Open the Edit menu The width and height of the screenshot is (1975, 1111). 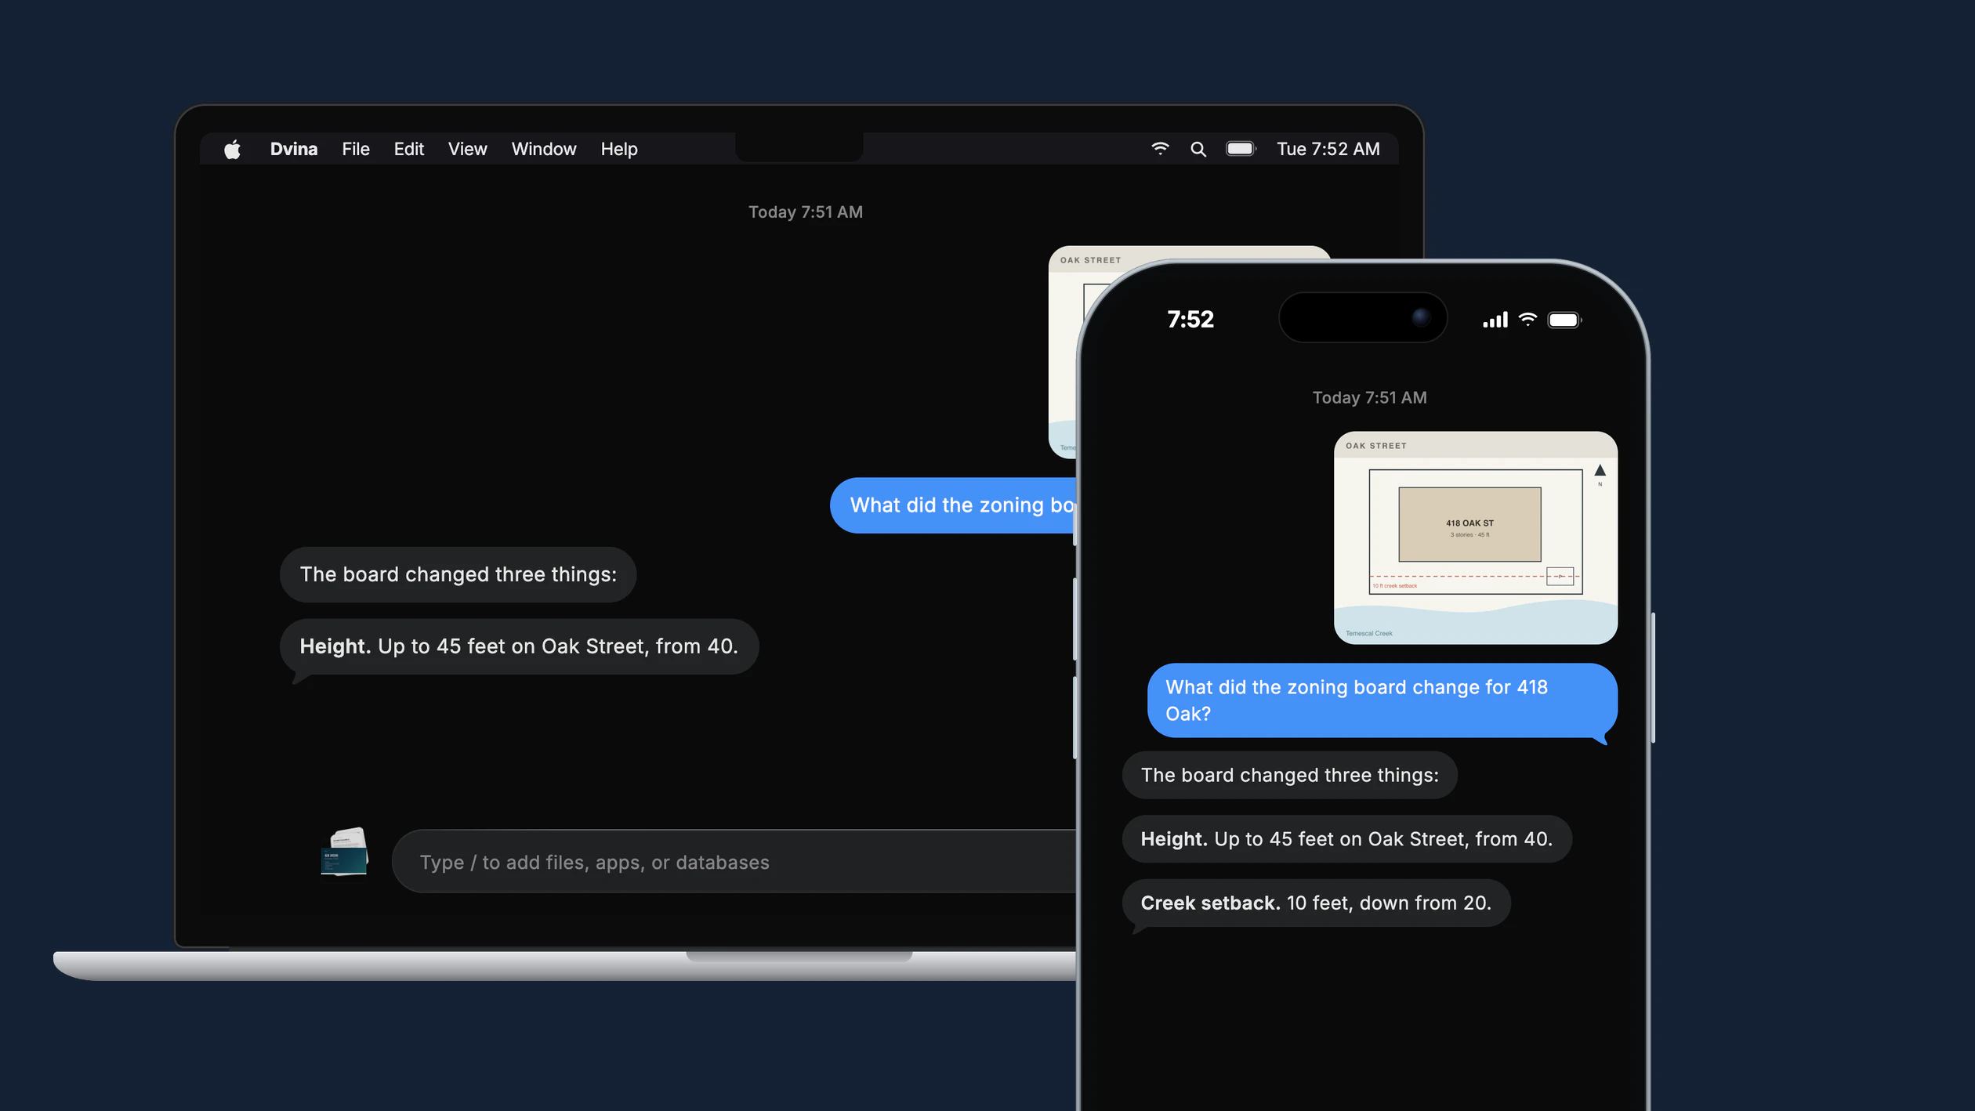[x=409, y=149]
